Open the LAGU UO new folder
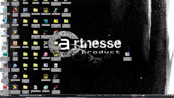Viewport: 174px width, 98px height. click(x=25, y=87)
